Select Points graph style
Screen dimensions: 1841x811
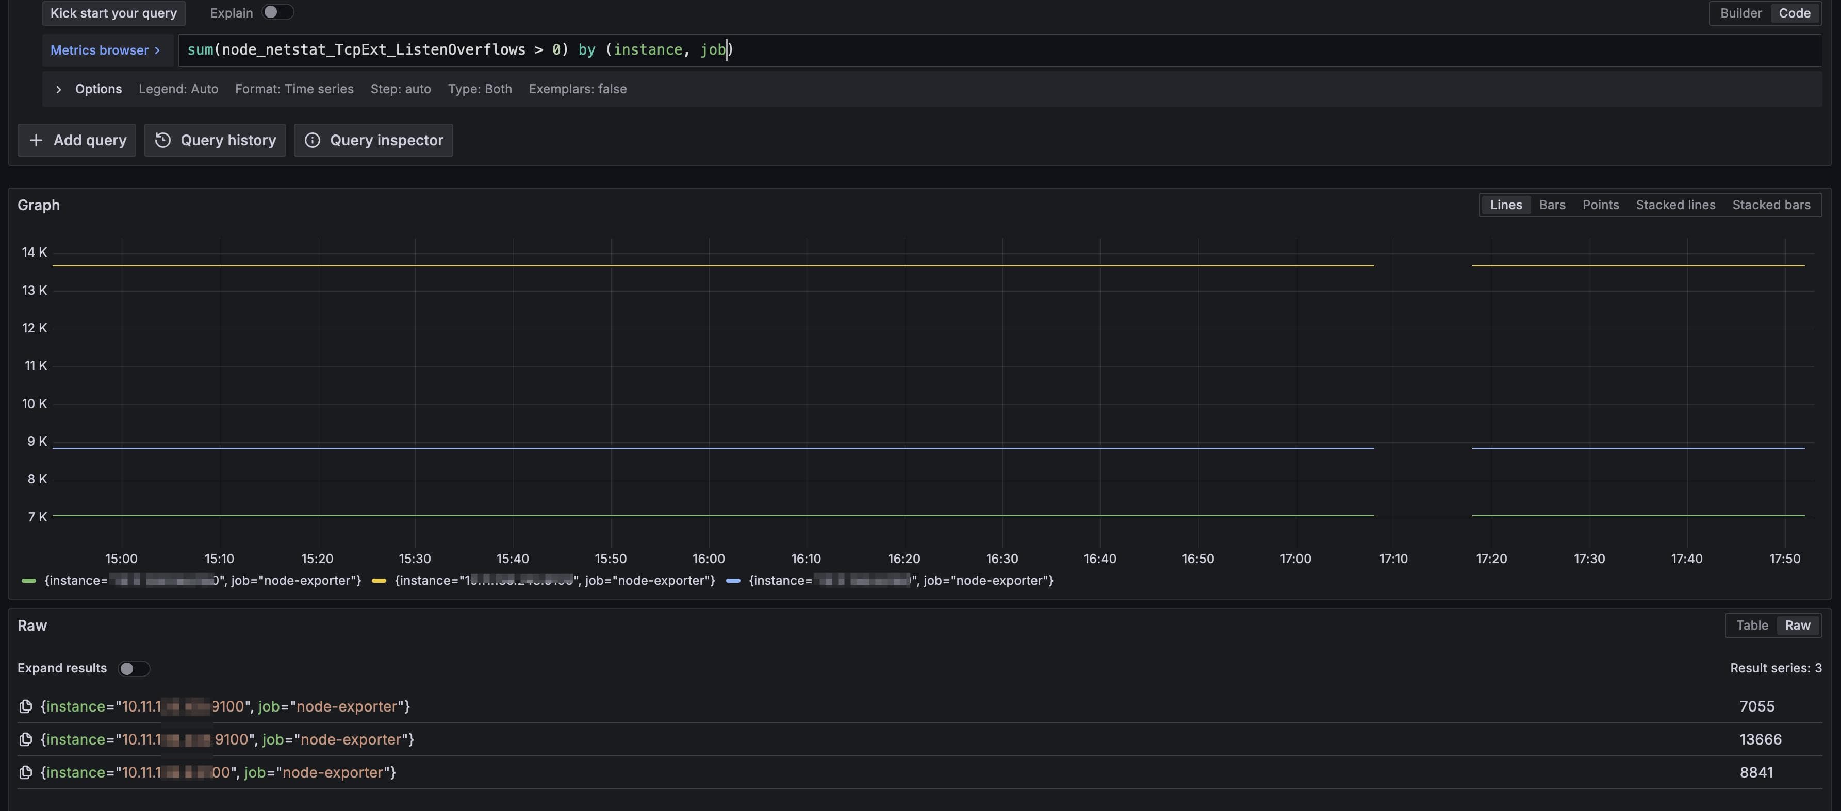[1600, 205]
